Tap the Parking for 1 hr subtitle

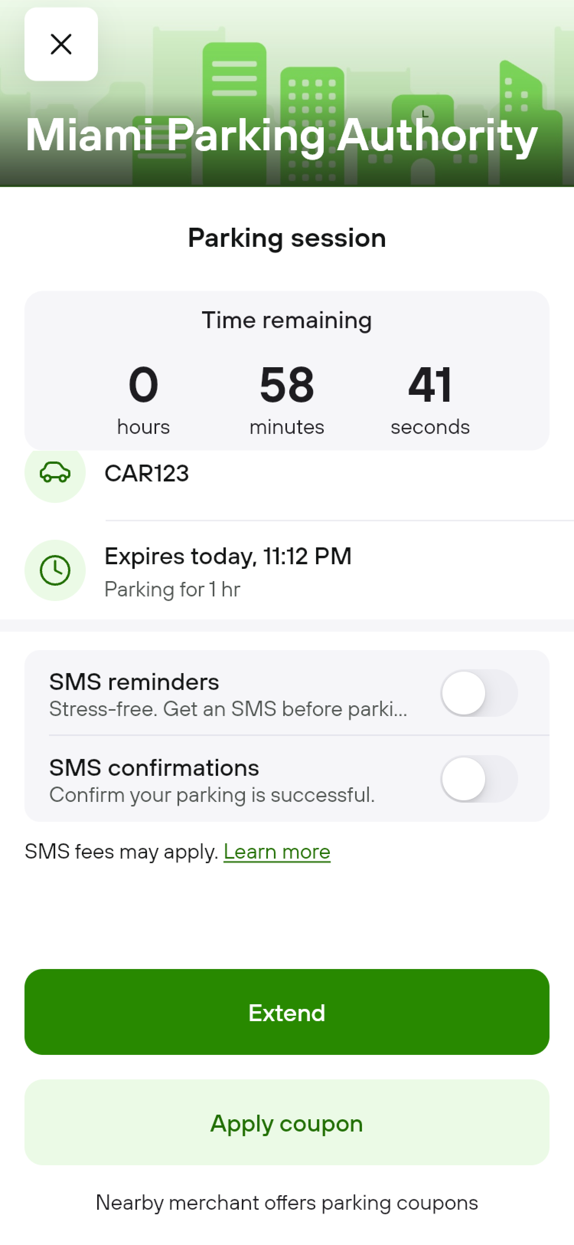pos(172,590)
